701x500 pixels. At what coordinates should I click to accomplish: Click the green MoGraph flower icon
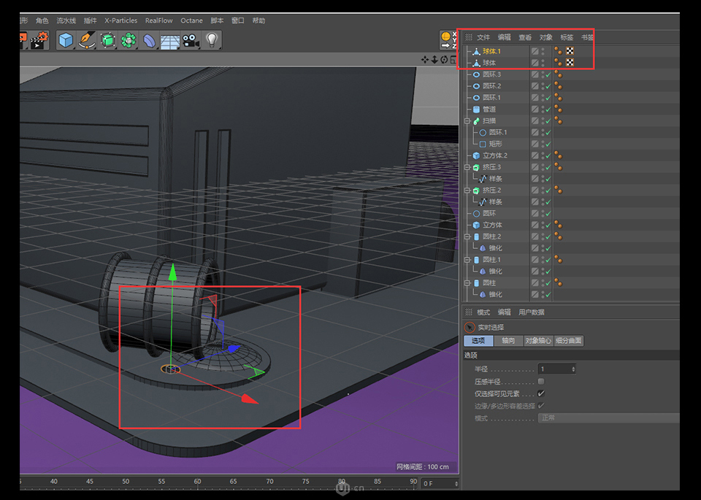click(128, 41)
